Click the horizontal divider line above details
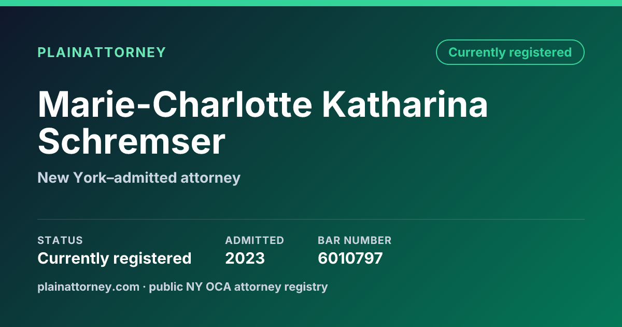The width and height of the screenshot is (622, 327). (x=311, y=219)
